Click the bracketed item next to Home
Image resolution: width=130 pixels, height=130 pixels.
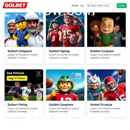click(x=82, y=6)
